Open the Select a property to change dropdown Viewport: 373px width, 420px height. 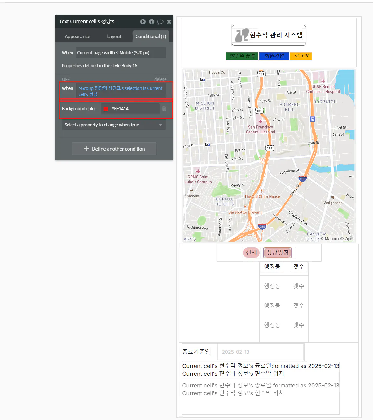point(114,125)
